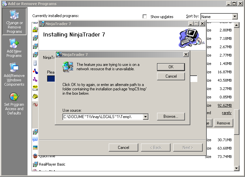Select the QuickTime program icon
The width and height of the screenshot is (245, 177).
click(x=35, y=156)
